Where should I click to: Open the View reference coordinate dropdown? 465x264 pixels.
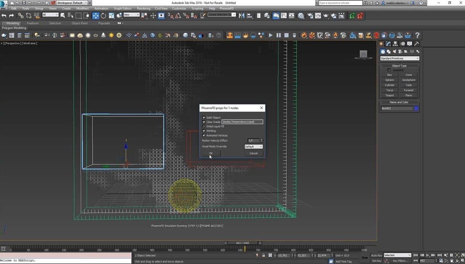pyautogui.click(x=131, y=15)
